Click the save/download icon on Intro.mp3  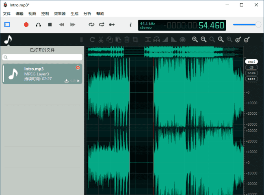point(67,81)
